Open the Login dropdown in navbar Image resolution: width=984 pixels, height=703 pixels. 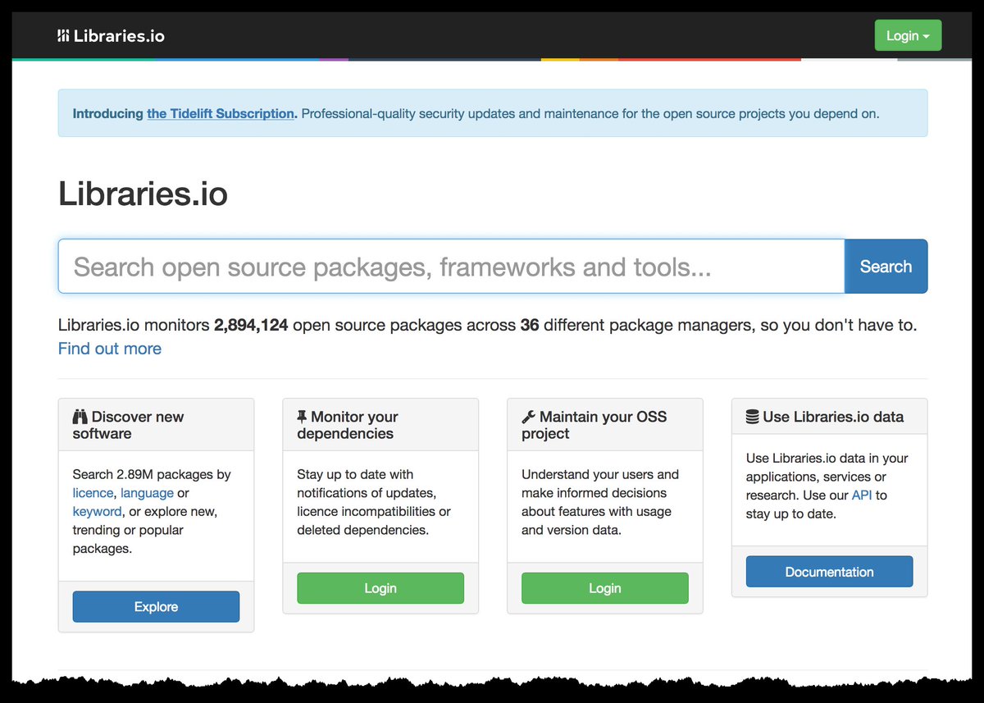click(x=908, y=35)
